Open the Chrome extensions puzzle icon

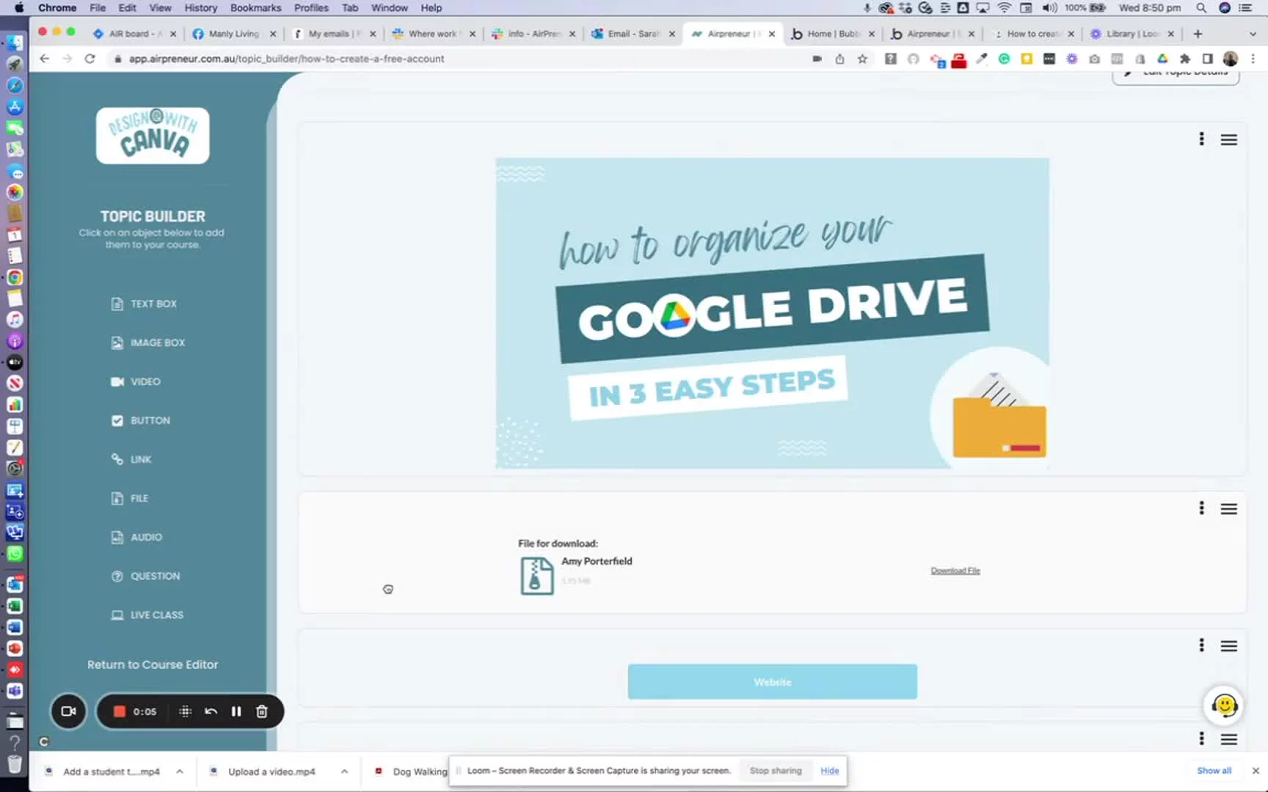tap(1185, 59)
